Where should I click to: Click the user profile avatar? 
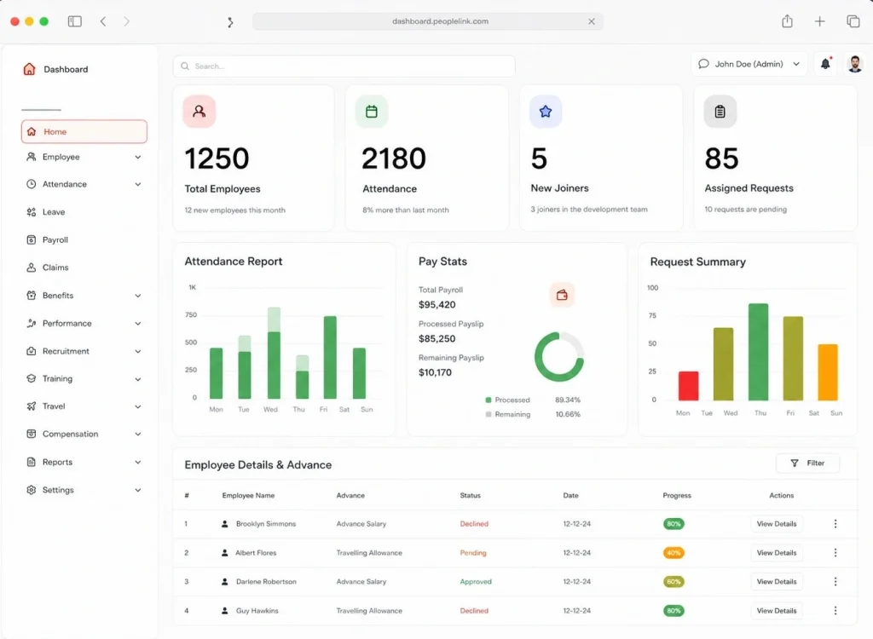coord(854,64)
